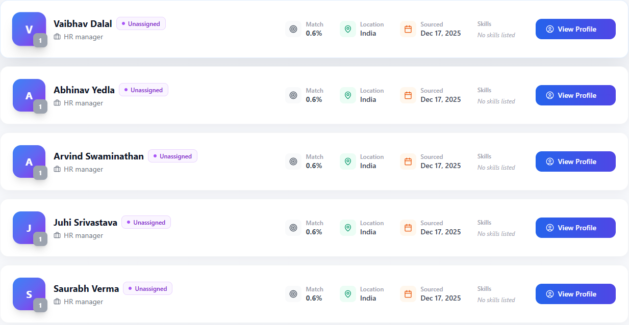Image resolution: width=629 pixels, height=325 pixels.
Task: Click 'No skills listed' in Abhinav Yedla's row
Action: tap(496, 101)
